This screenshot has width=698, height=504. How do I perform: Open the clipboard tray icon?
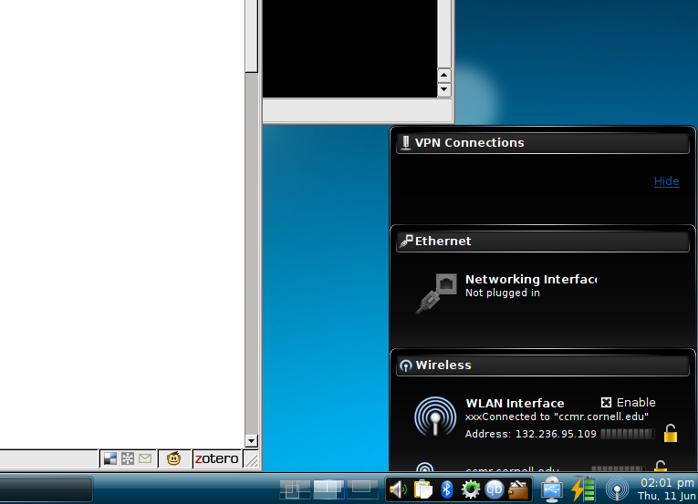tap(422, 489)
